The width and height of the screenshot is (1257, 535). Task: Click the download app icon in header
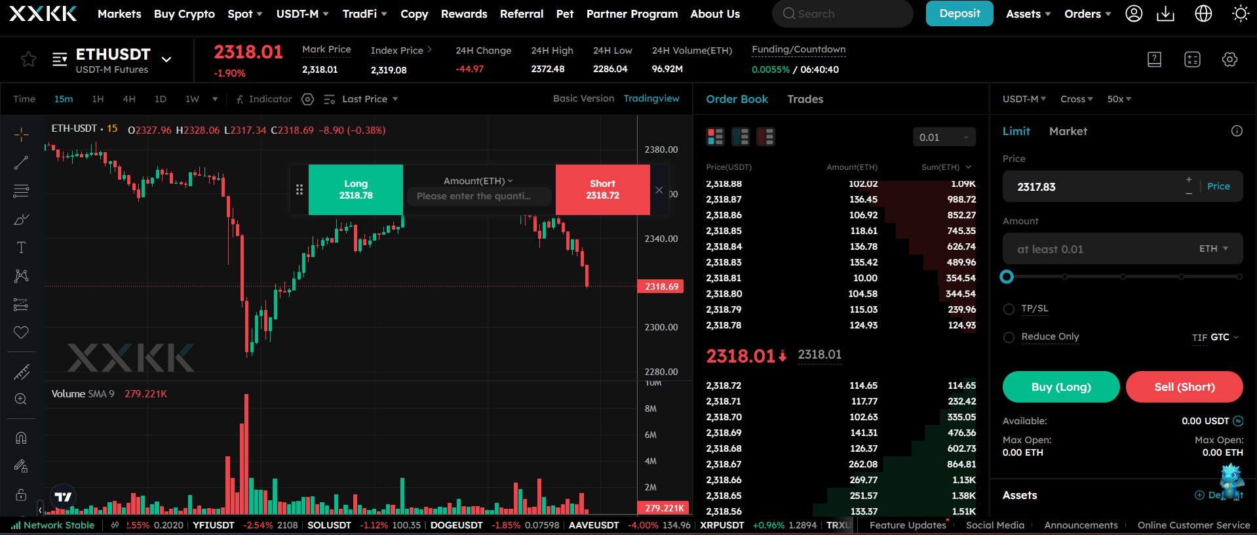(1165, 14)
